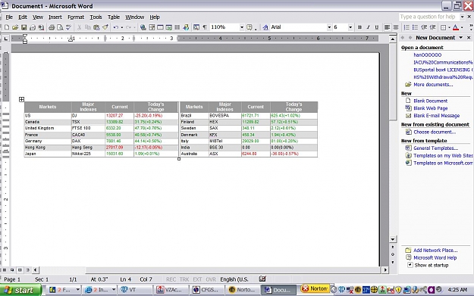Open the help question history dropdown
This screenshot has height=296, width=474.
[462, 17]
